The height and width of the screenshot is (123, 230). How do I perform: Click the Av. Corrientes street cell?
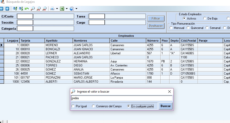pos(128,65)
